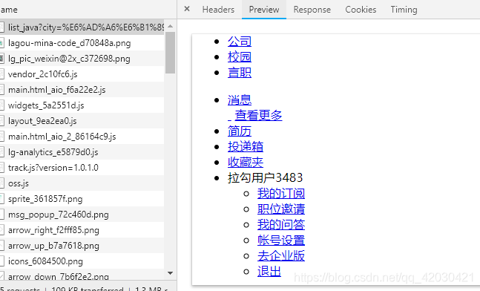Open the 言职 link in preview
Screen dimensions: 480x291
pos(240,73)
